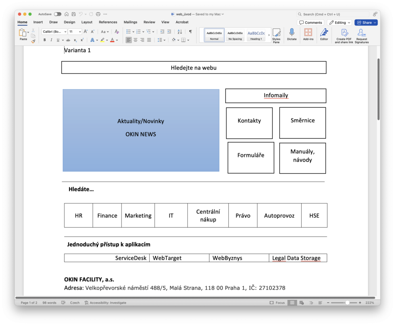The width and height of the screenshot is (395, 325).
Task: Toggle the AutoSave switch
Action: point(57,14)
